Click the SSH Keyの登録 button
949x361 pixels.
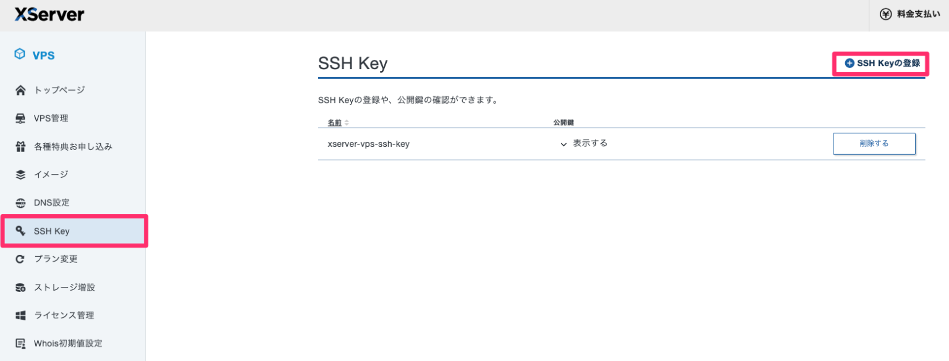pyautogui.click(x=880, y=63)
